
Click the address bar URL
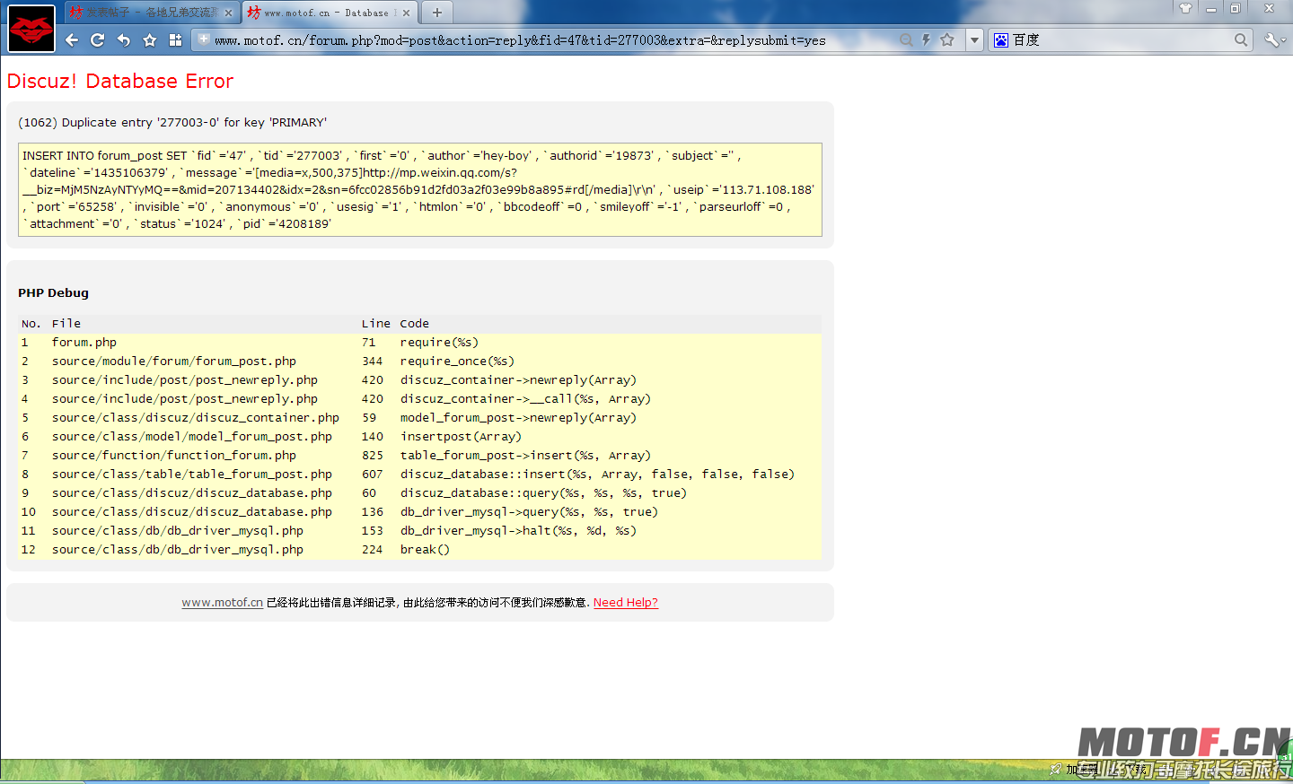click(520, 40)
